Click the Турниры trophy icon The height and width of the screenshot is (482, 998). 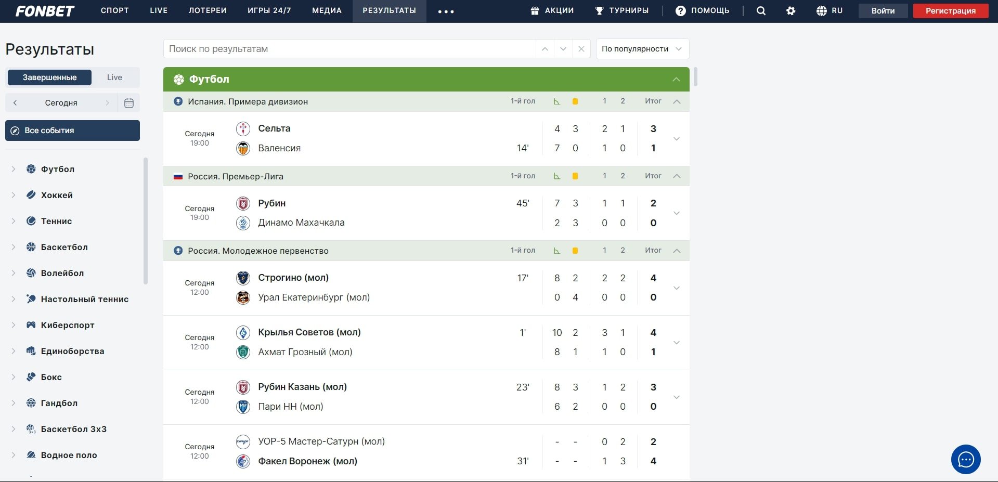click(x=599, y=11)
